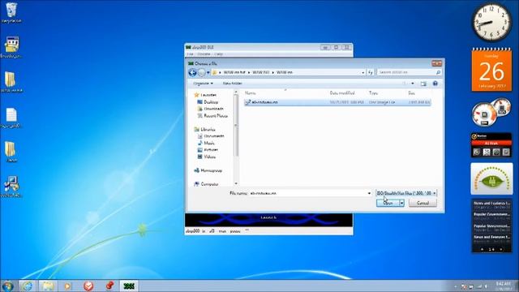Select the disc image file in the list
Screen dimensions: 519x292
click(x=337, y=102)
